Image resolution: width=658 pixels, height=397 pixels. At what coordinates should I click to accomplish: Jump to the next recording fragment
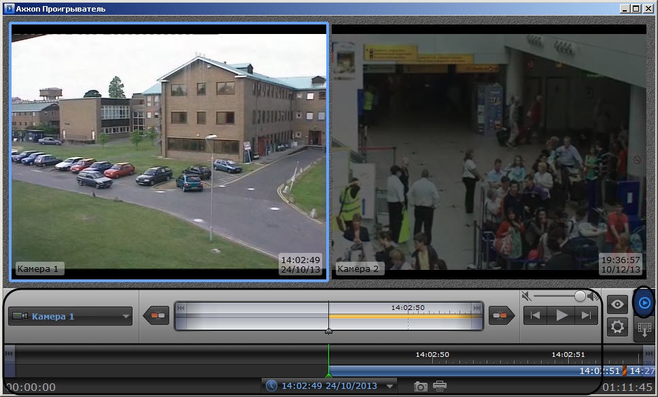(x=501, y=315)
